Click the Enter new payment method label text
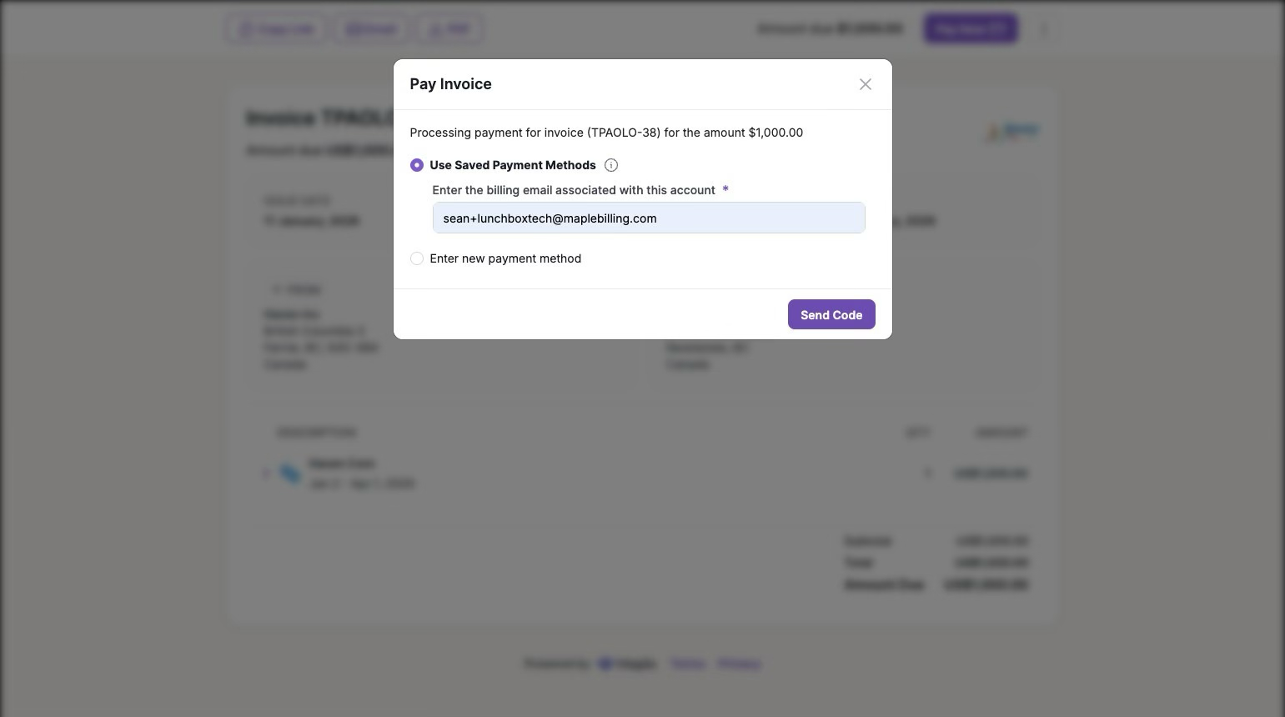Viewport: 1285px width, 717px height. pos(505,258)
